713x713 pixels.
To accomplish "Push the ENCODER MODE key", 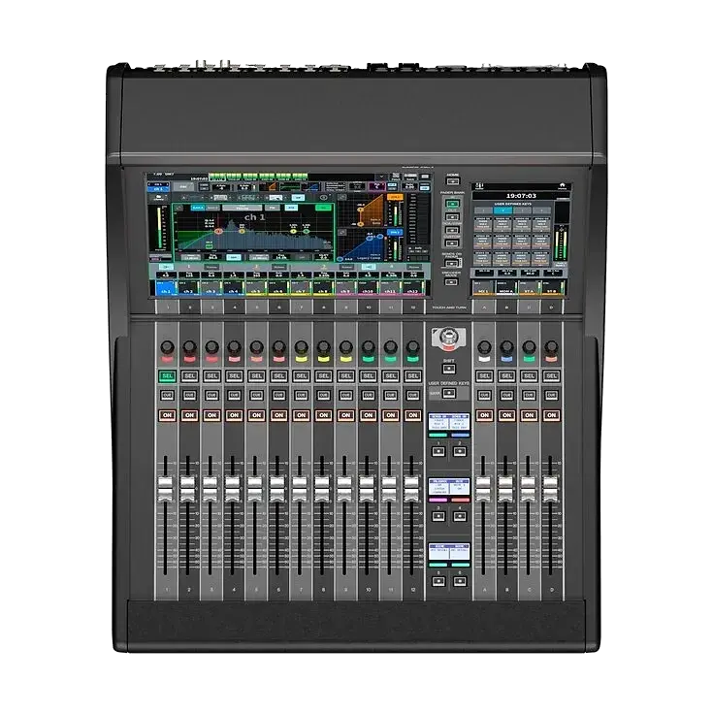I will [451, 282].
